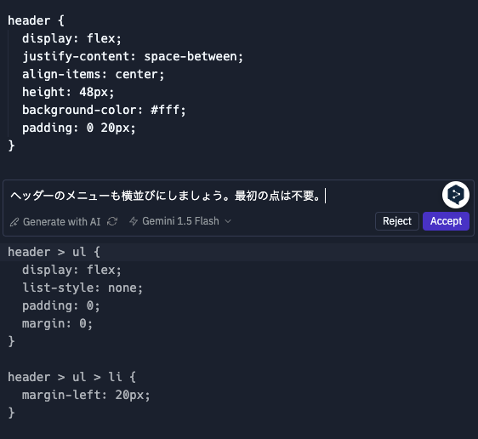Accept the generated CSS suggestion
478x439 pixels.
446,221
